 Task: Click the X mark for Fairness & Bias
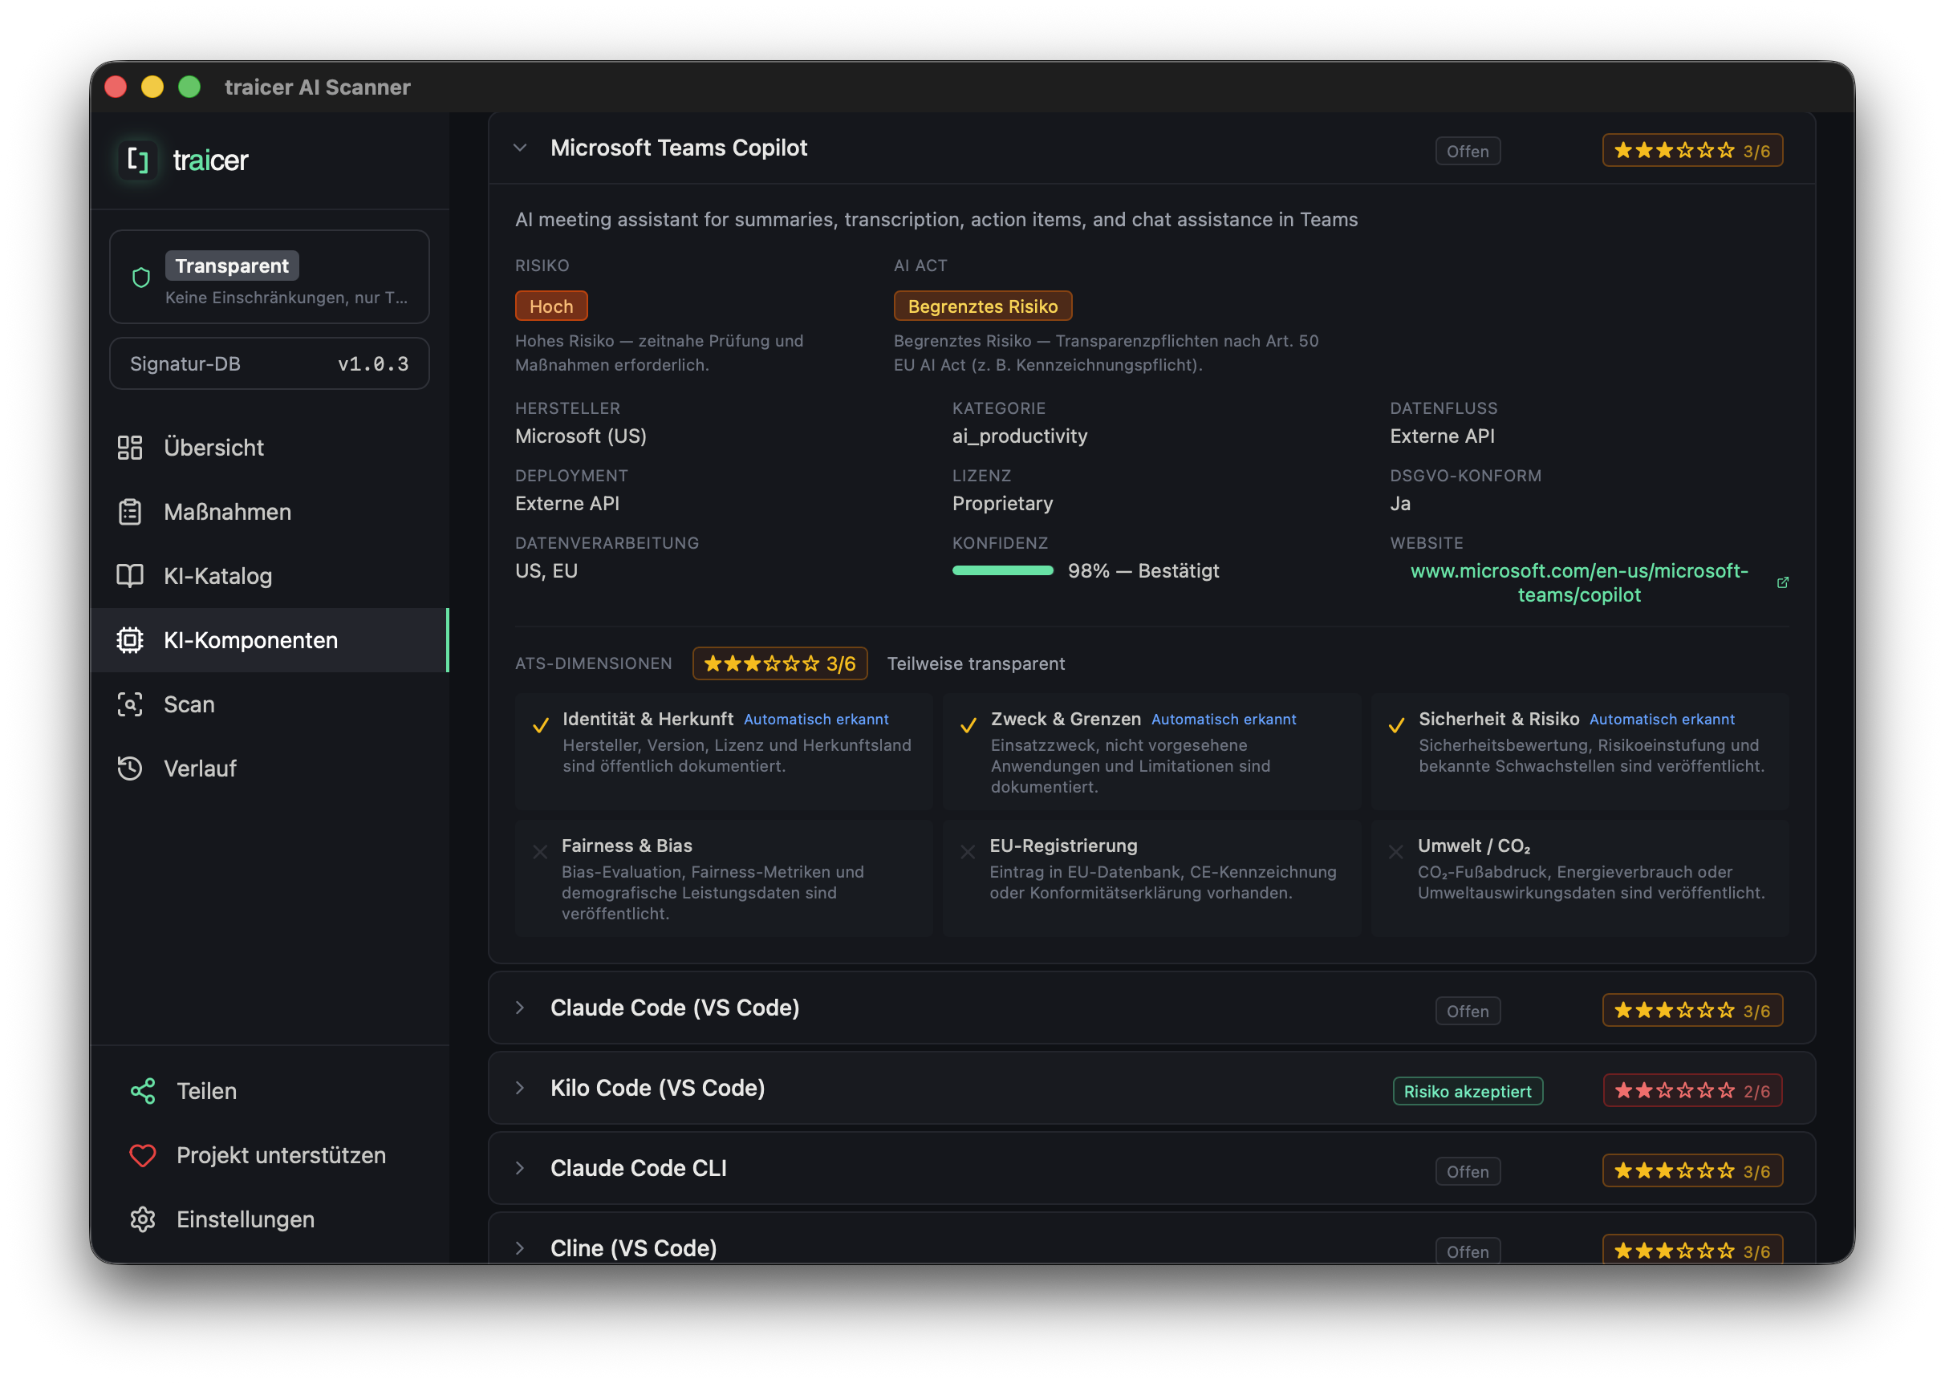pos(540,852)
